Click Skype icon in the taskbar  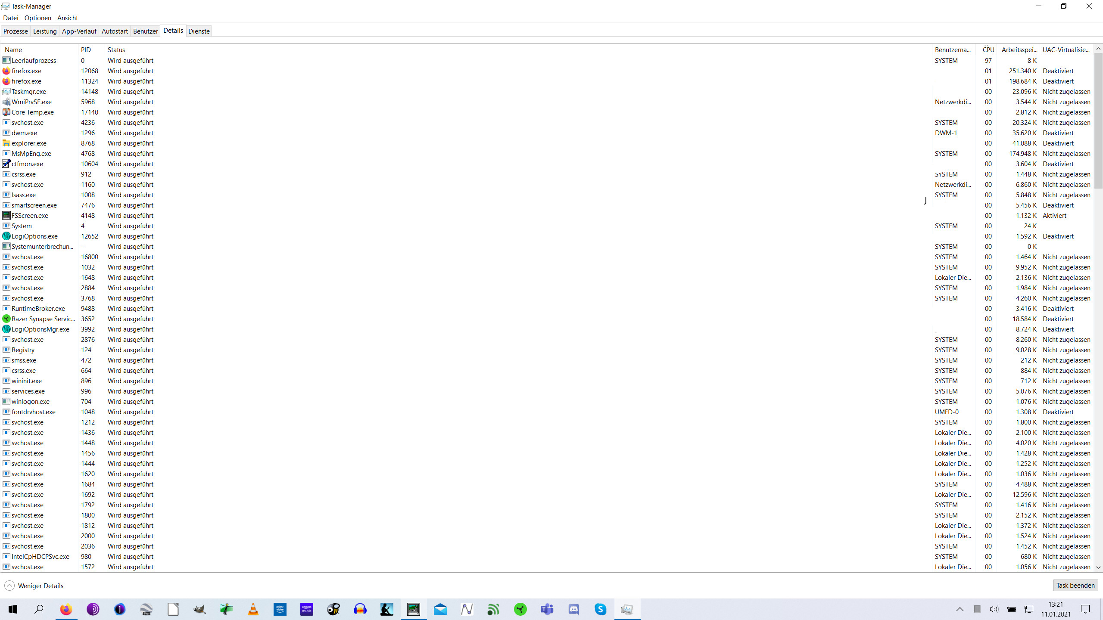(601, 609)
